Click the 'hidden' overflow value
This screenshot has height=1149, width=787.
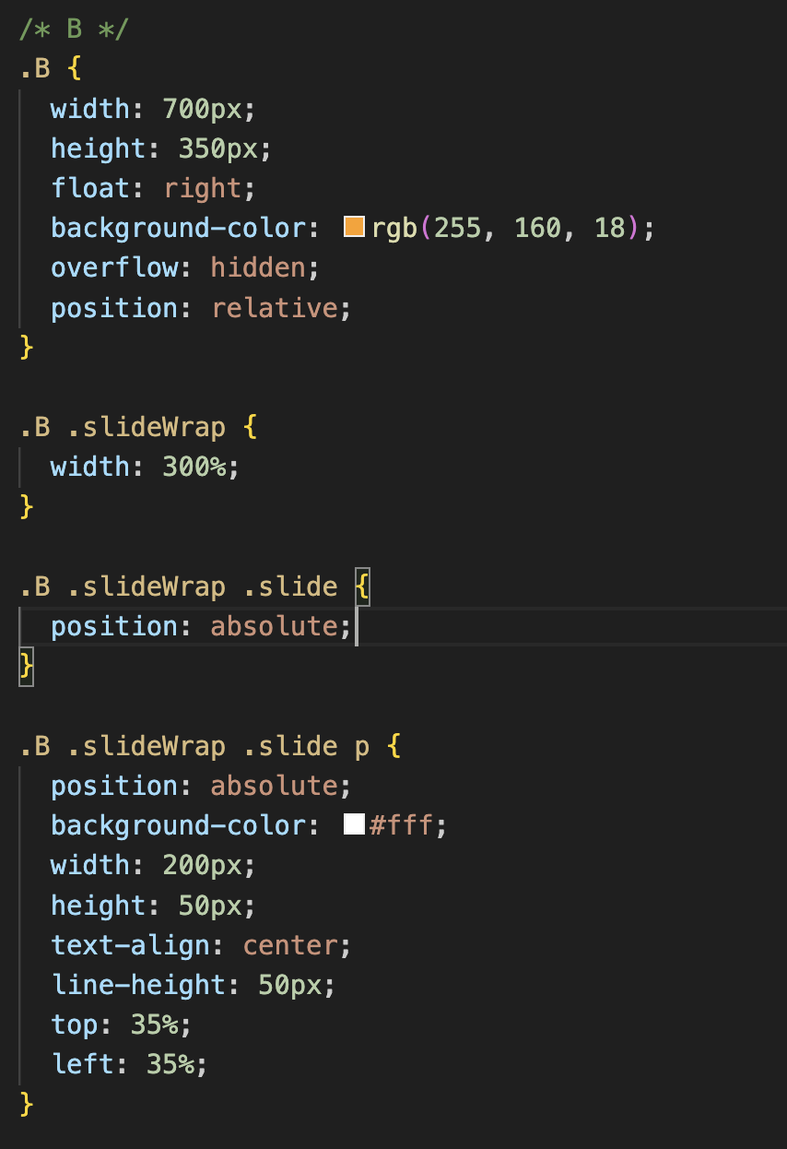click(257, 267)
